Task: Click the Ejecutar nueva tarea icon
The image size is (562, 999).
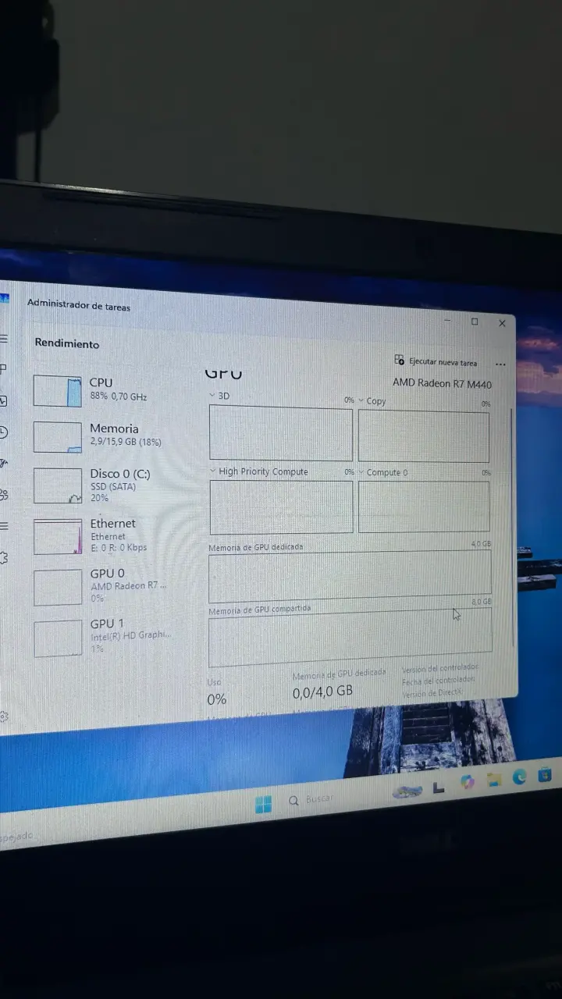Action: tap(400, 361)
